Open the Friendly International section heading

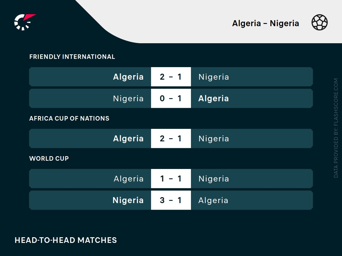point(72,57)
